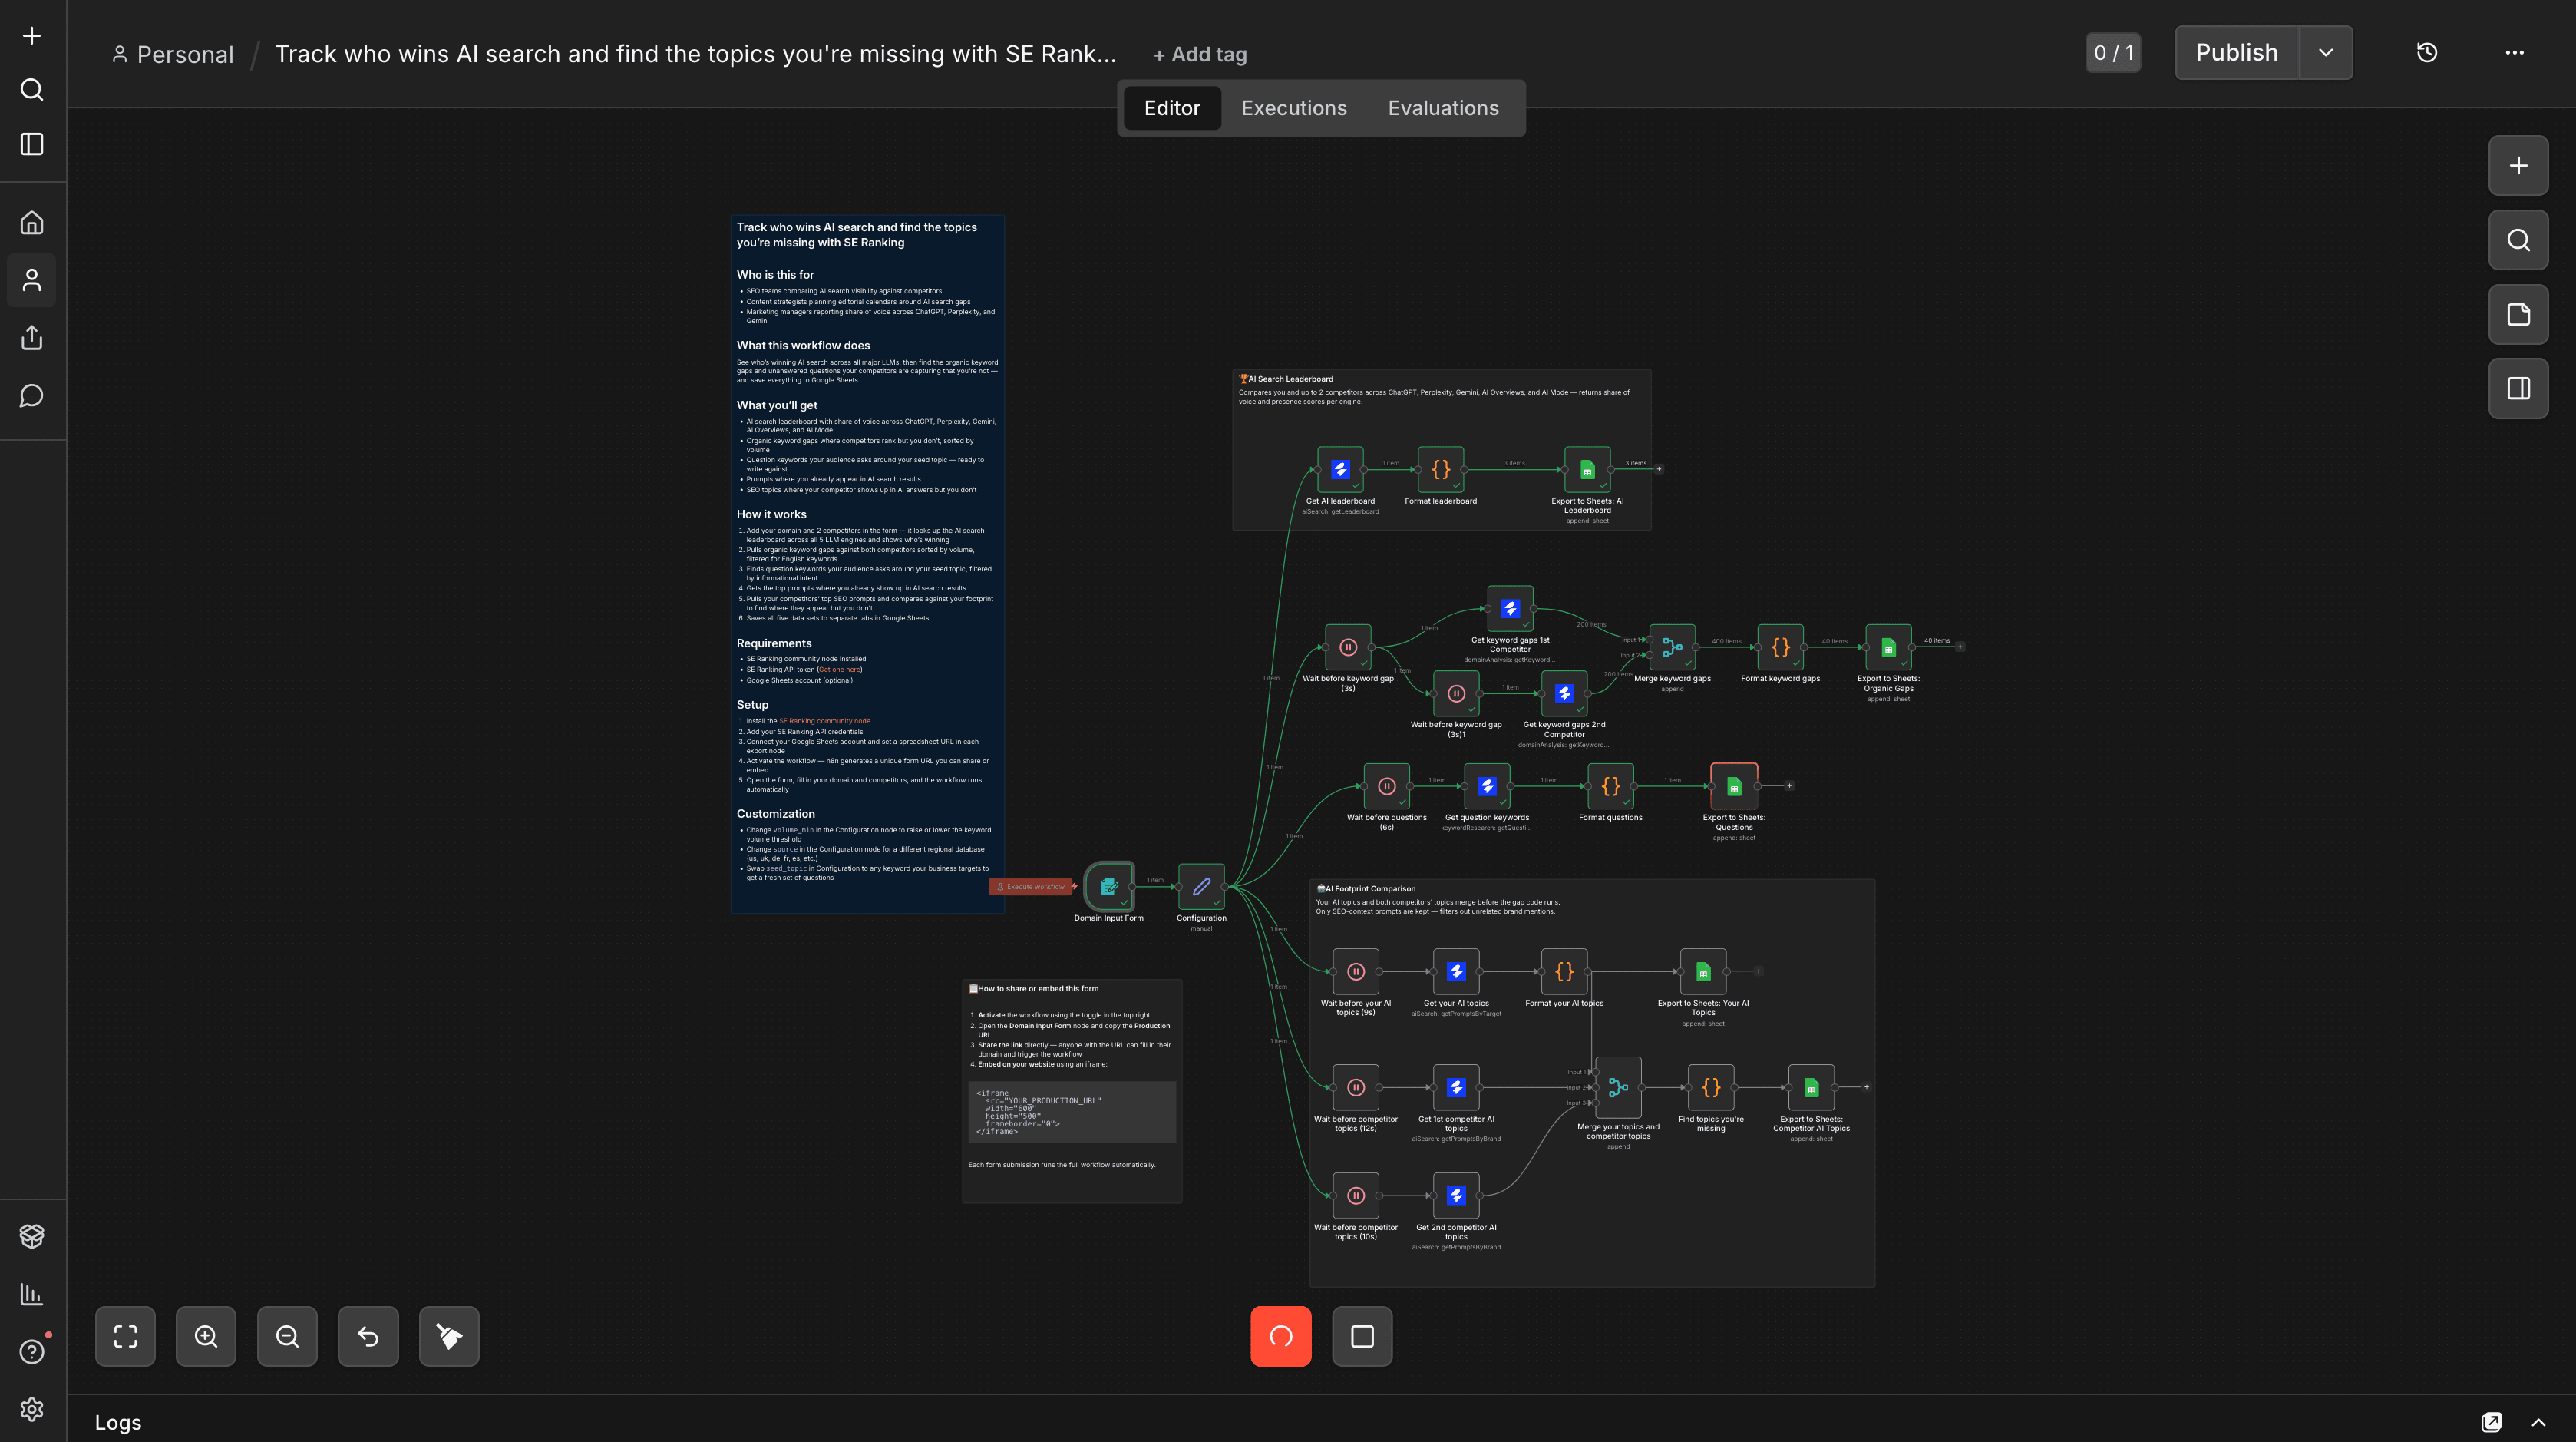The height and width of the screenshot is (1442, 2576).
Task: Fit the workflow to view
Action: click(x=125, y=1336)
